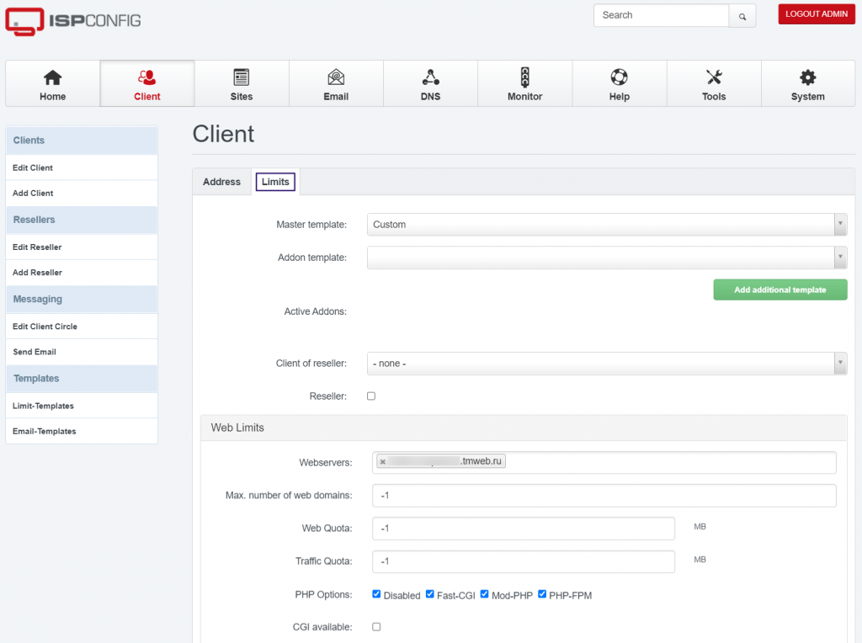This screenshot has height=643, width=862.
Task: Click the Web Quota field
Action: point(524,529)
